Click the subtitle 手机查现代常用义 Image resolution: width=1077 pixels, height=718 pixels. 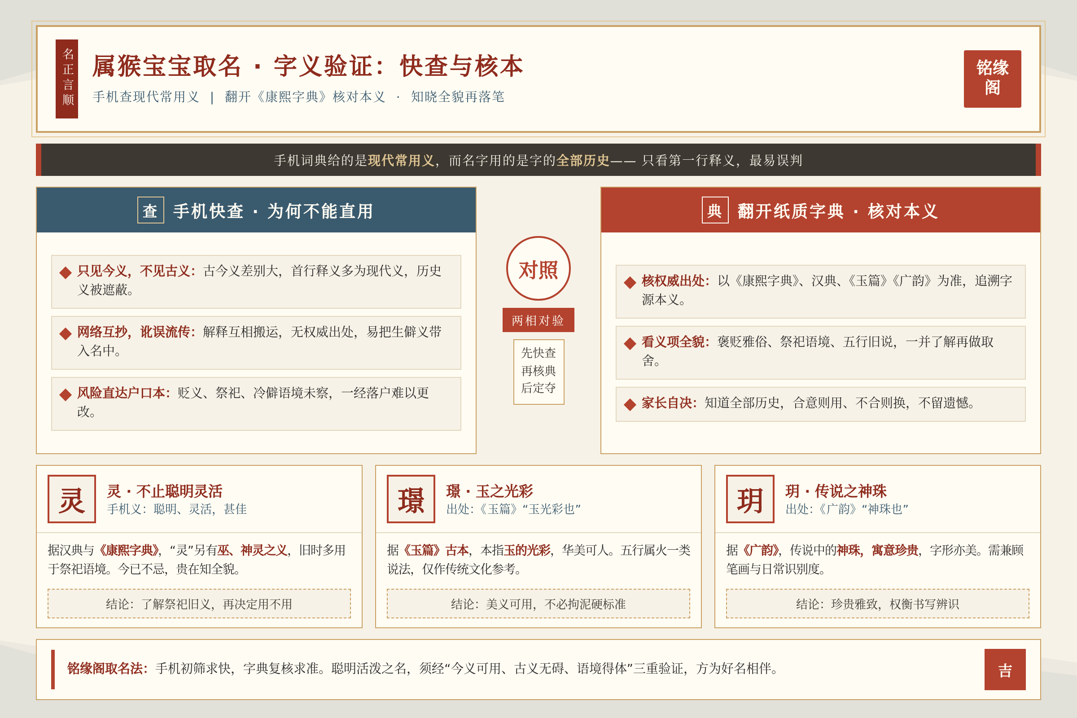(x=146, y=96)
